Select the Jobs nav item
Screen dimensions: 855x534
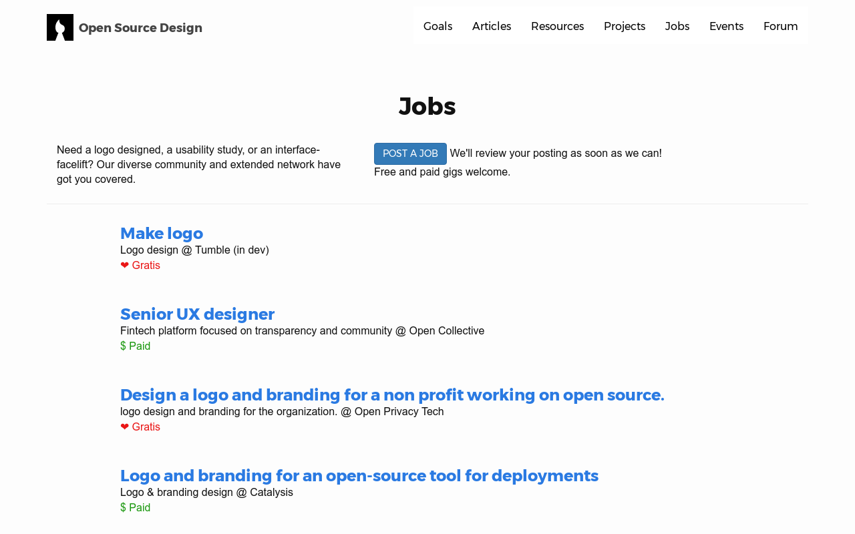(x=677, y=26)
